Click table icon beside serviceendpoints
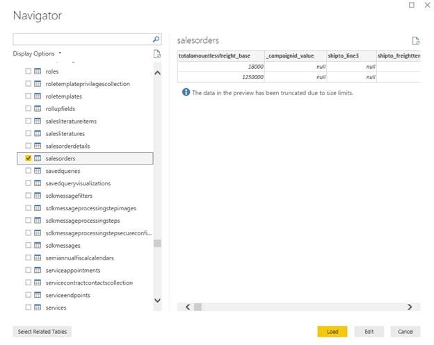The image size is (434, 345). (38, 295)
